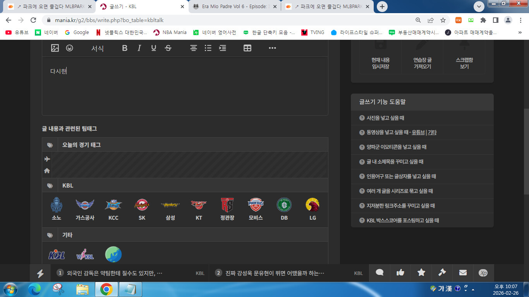Open help for 여러 개 글을 시리즈로 묶고 싶을 때
Viewport: 529px width, 297px height.
tap(400, 191)
